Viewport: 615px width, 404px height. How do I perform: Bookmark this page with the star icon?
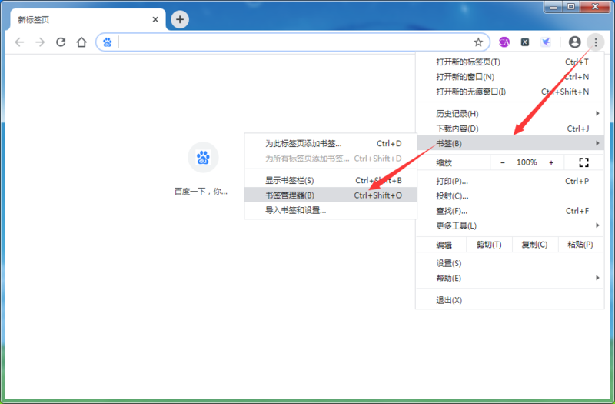pos(478,42)
